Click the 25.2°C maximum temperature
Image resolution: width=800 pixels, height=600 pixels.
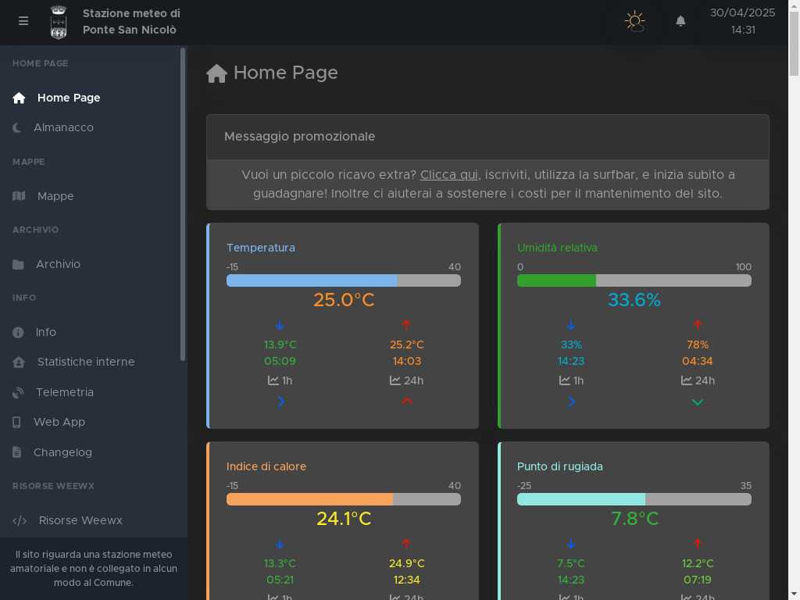click(406, 345)
